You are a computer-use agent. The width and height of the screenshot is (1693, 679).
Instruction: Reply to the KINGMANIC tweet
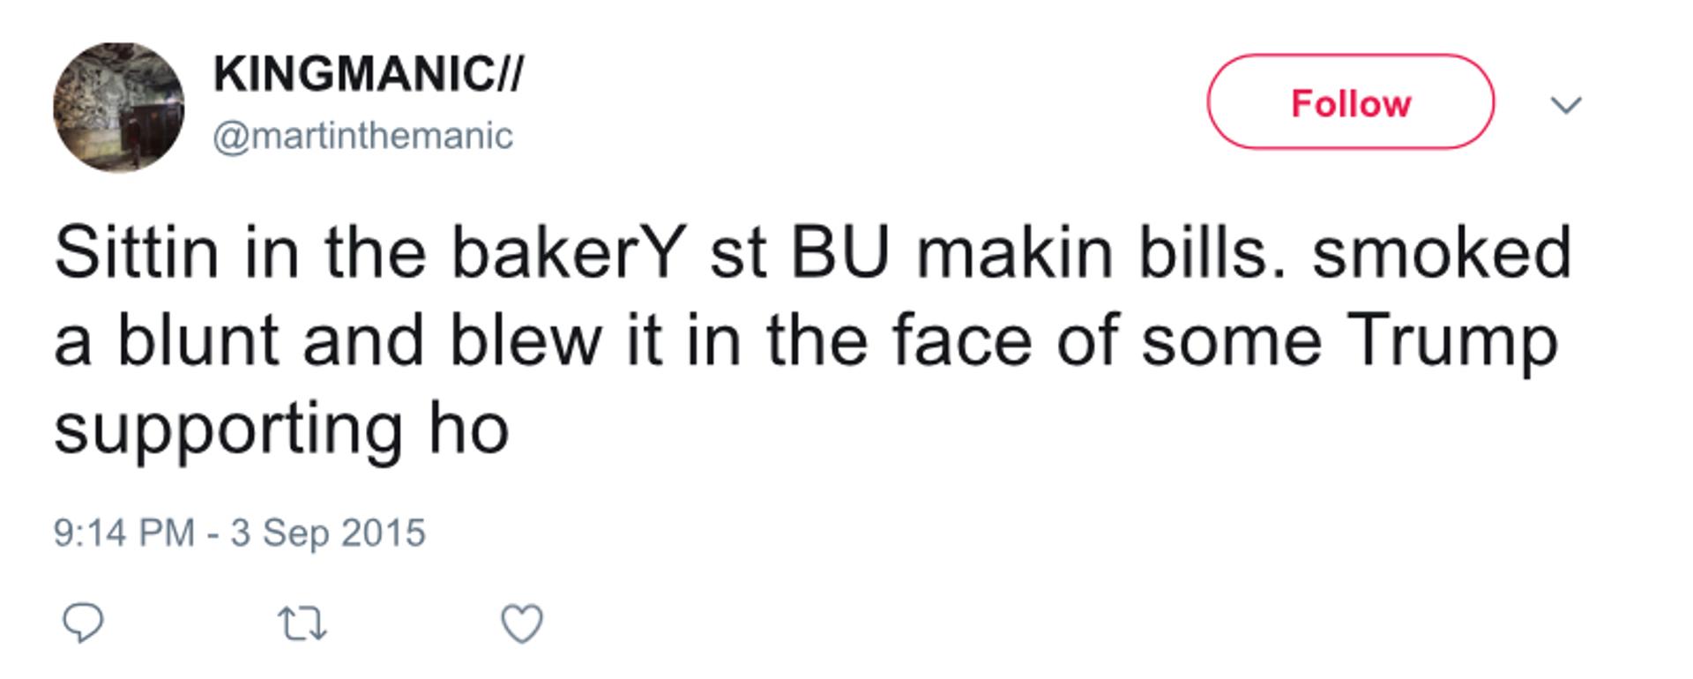tap(83, 623)
